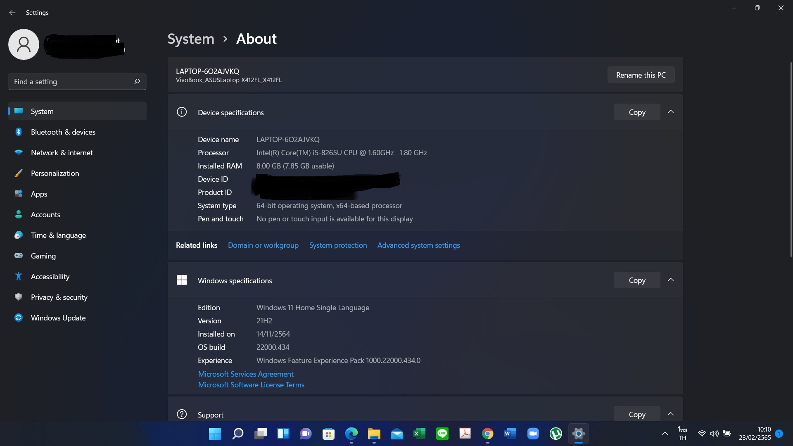Select System in the sidebar
This screenshot has width=793, height=446.
click(x=77, y=111)
